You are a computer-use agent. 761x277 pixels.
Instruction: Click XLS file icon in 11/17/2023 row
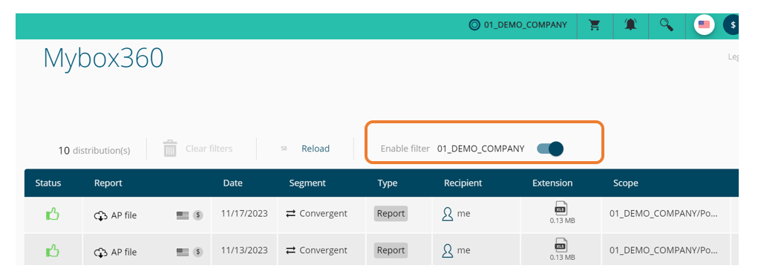561,209
